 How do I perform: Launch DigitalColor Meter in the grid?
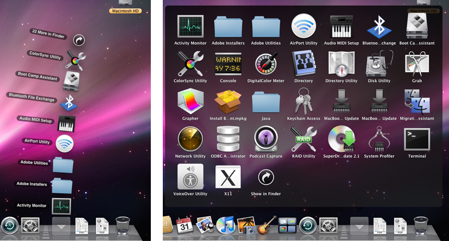[266, 64]
